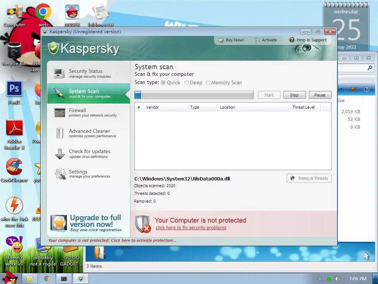Click the Location column header
This screenshot has height=284, width=378.
coord(254,107)
